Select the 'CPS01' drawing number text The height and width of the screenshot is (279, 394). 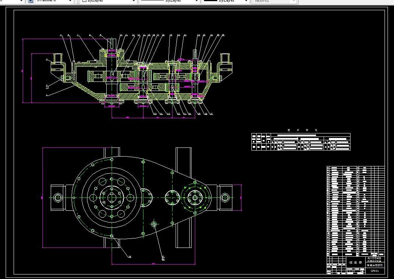click(375, 271)
